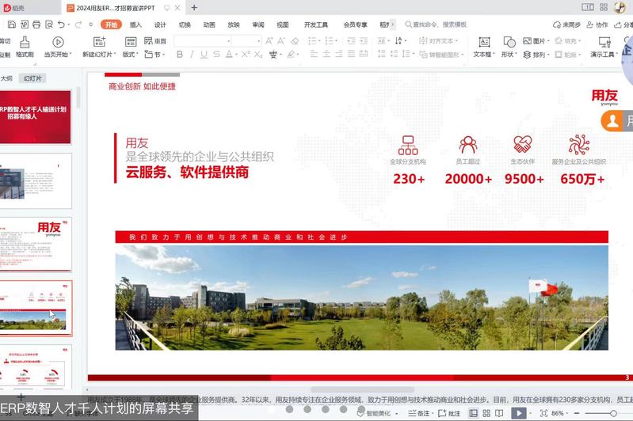Select the 用友 logo slide thumbnail
This screenshot has height=421, width=633.
(36, 244)
